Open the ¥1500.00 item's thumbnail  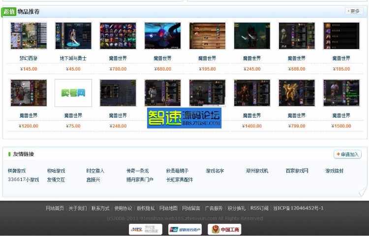341,93
